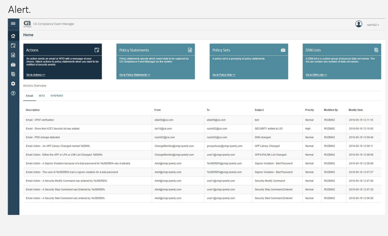
Task: Switch to the WTO tab
Action: point(42,96)
